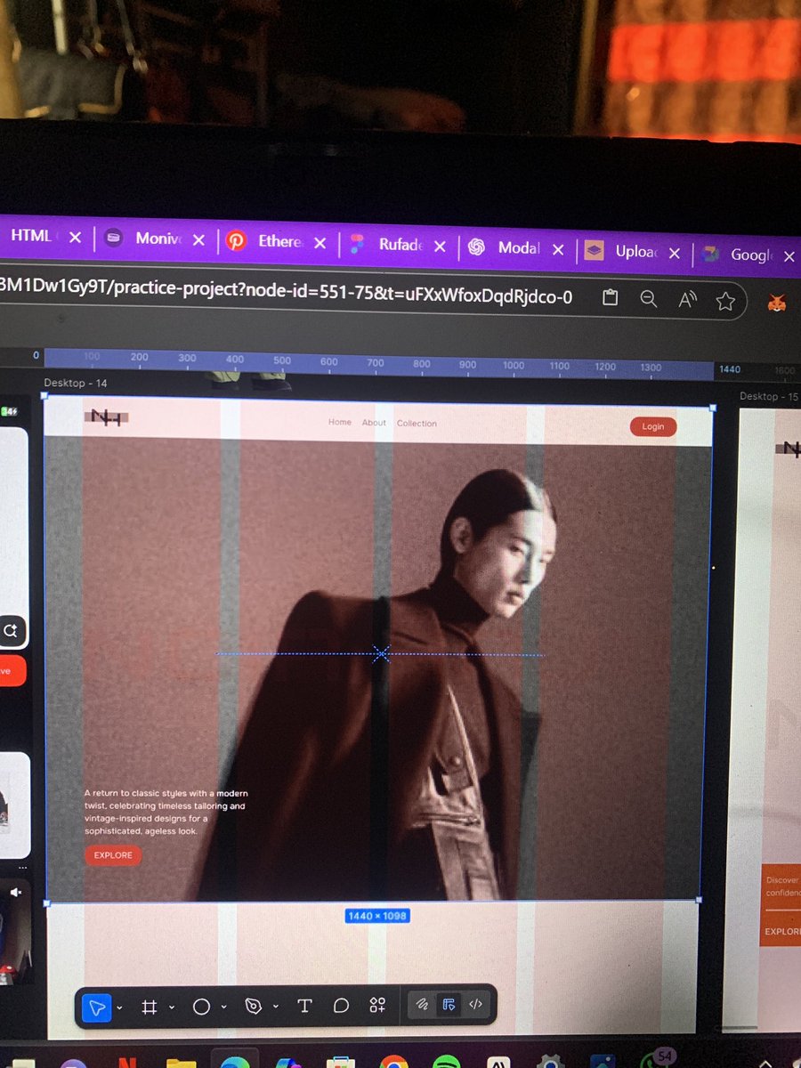Screen dimensions: 801x1068
Task: Click the logo in Desktop - 14 header
Action: pyautogui.click(x=107, y=417)
